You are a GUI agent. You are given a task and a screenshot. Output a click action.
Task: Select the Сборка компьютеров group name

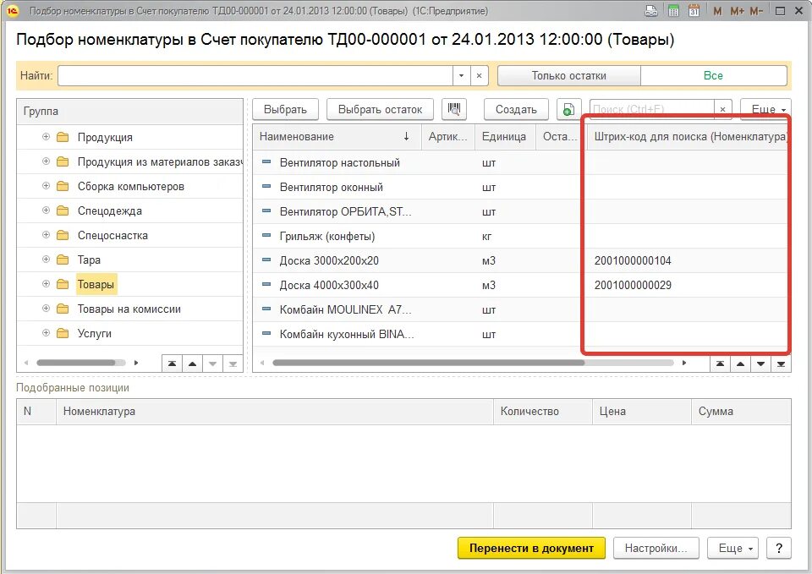click(x=131, y=186)
